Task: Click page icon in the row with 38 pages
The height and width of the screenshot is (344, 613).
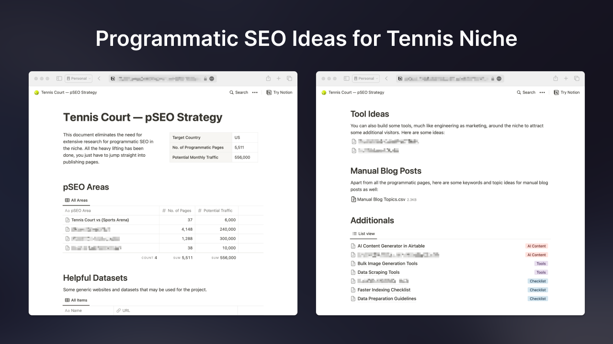Action: 67,248
